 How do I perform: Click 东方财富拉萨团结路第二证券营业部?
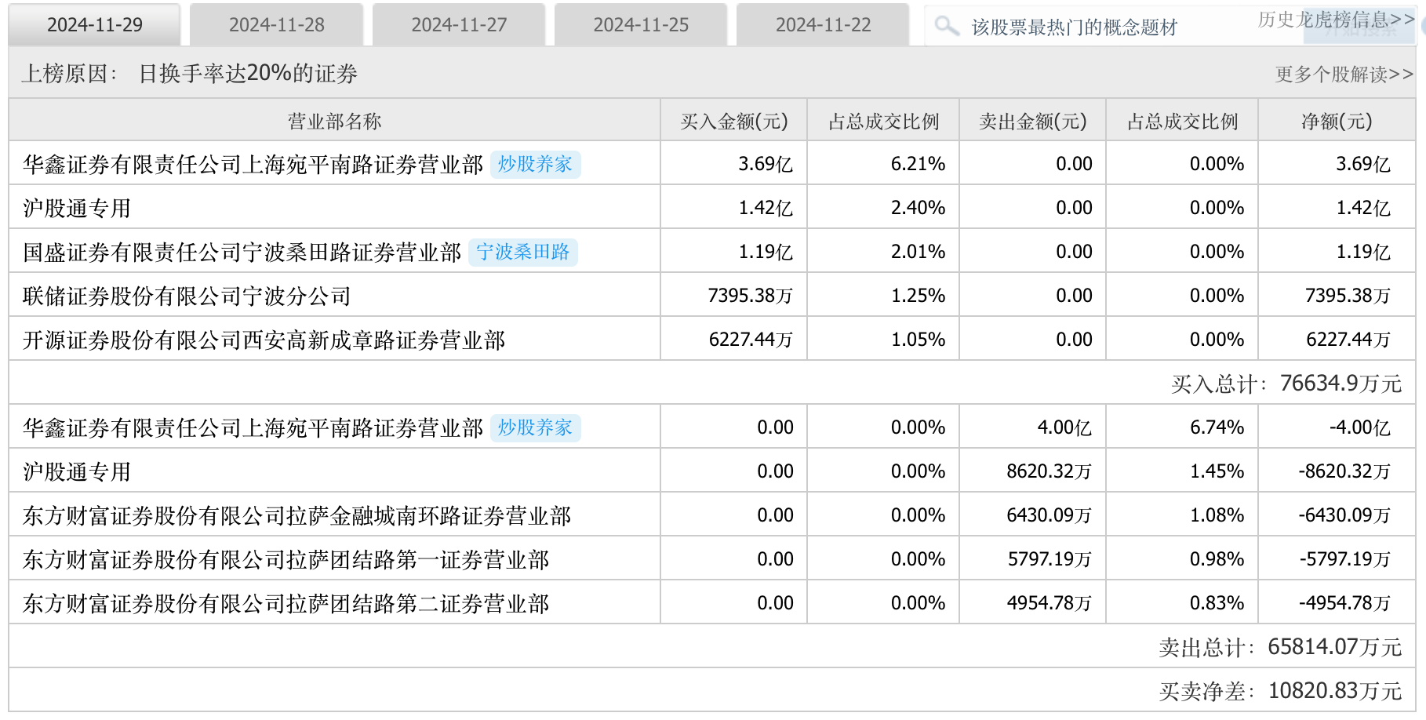point(286,603)
